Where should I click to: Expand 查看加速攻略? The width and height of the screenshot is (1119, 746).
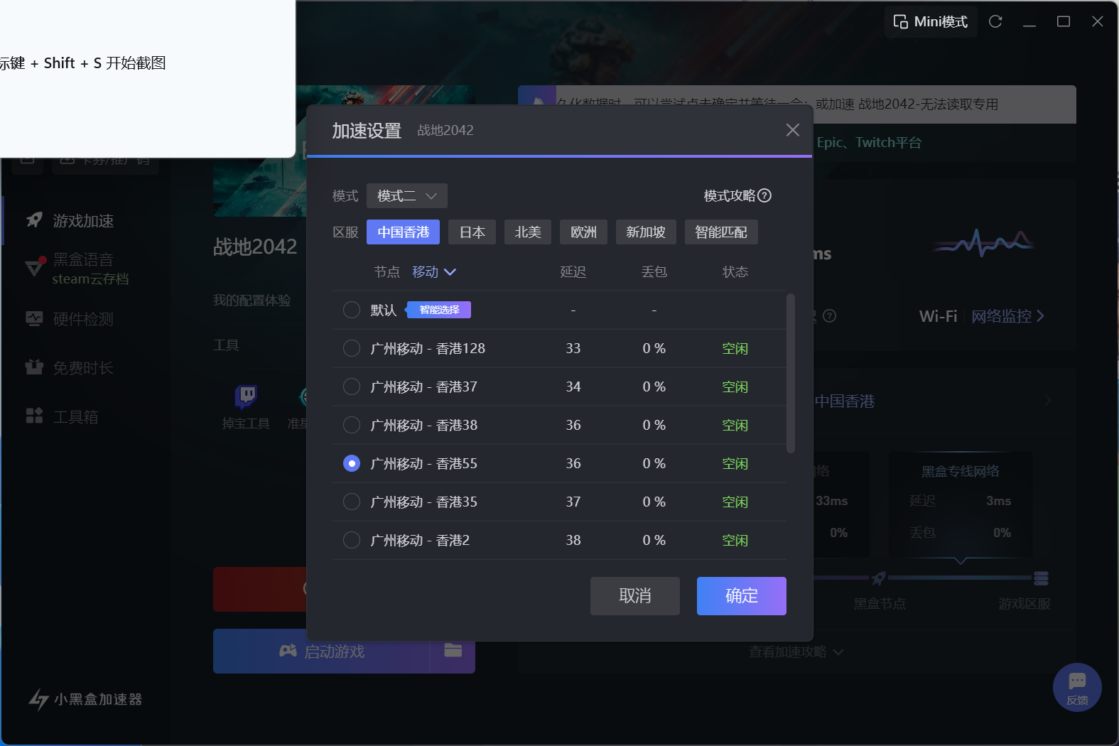pos(796,652)
